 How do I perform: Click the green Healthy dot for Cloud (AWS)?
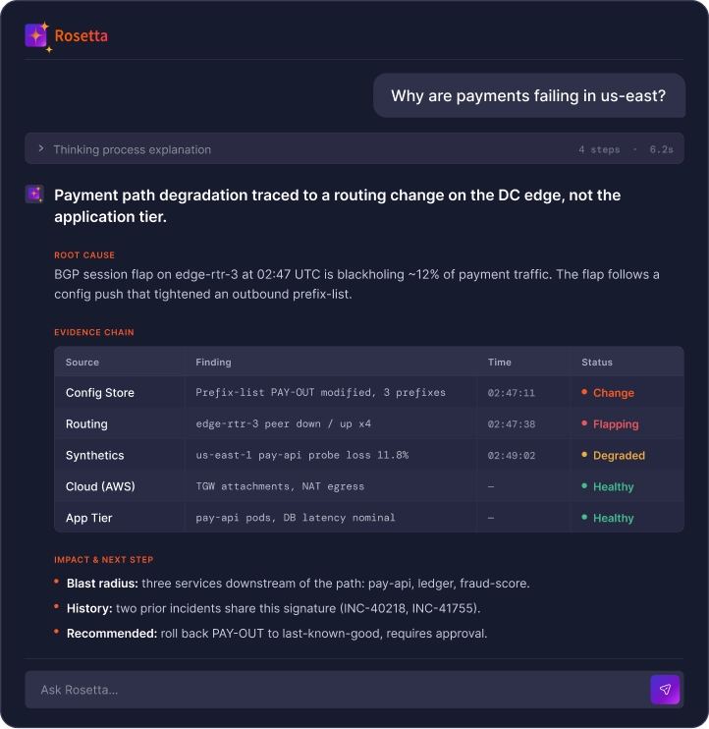[584, 486]
